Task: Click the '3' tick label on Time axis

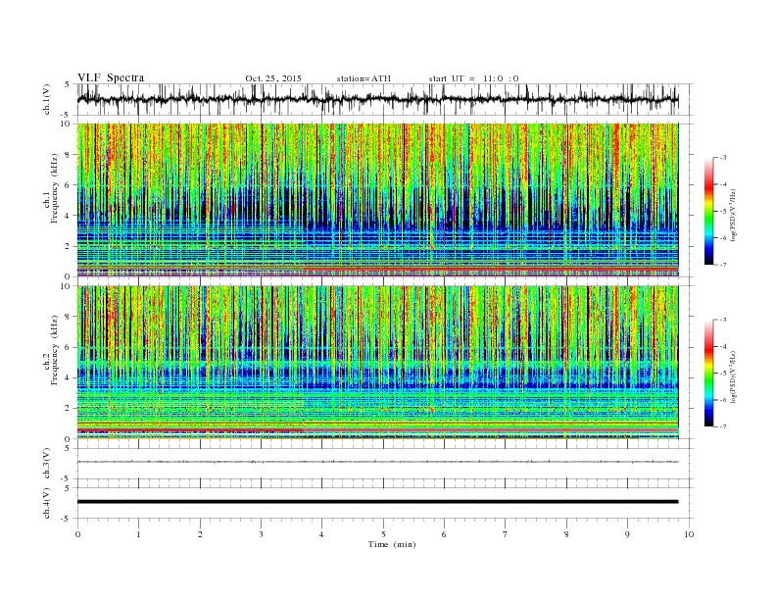Action: point(261,534)
